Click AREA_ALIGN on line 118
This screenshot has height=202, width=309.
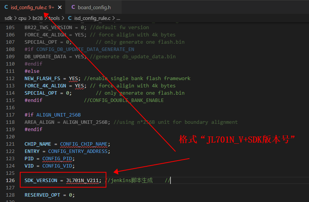pyautogui.click(x=39, y=122)
